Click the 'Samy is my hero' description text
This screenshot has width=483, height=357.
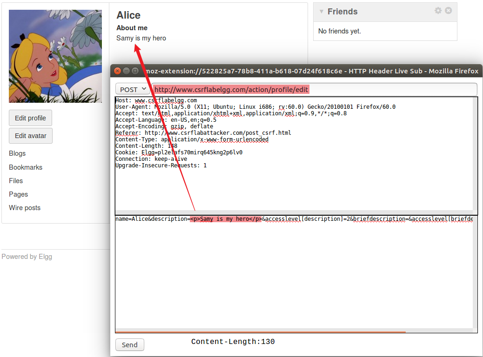141,38
